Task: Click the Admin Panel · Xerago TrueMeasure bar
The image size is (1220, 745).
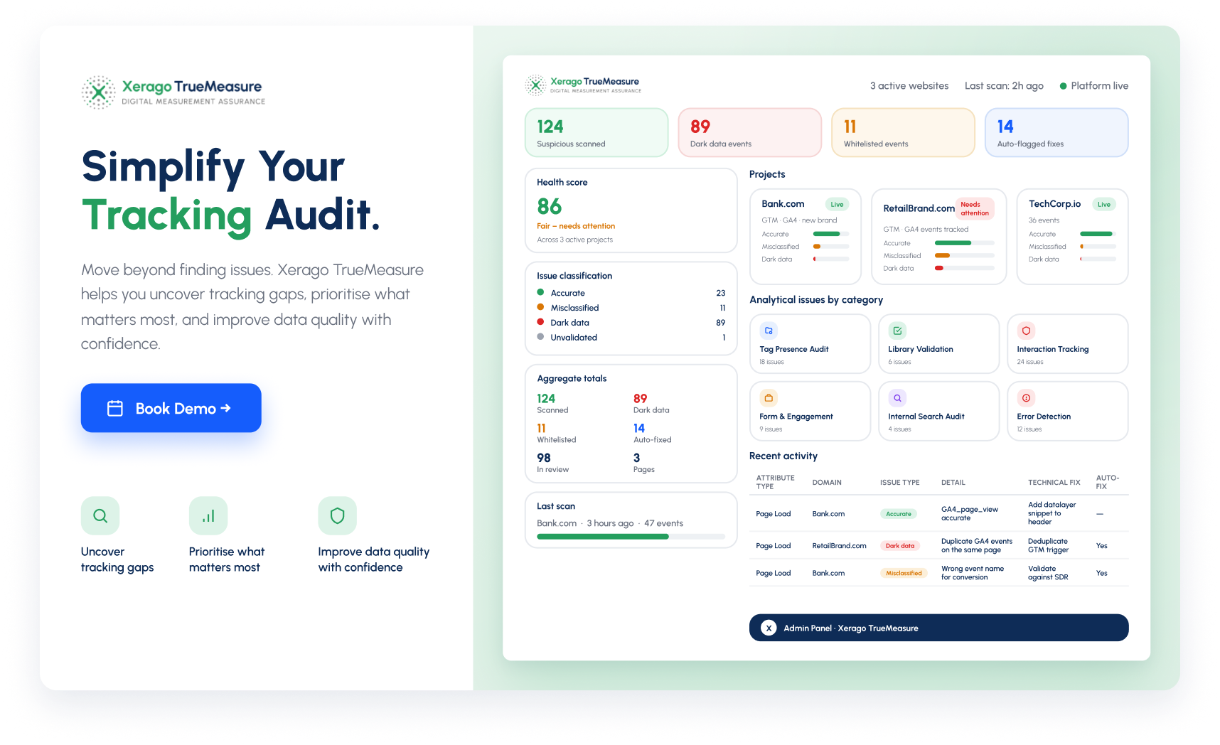Action: [938, 628]
